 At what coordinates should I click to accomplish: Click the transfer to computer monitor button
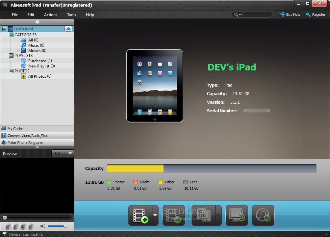pyautogui.click(x=237, y=215)
